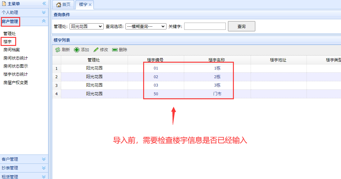
Task: Click the delete (删除) minus icon
Action: (x=115, y=50)
